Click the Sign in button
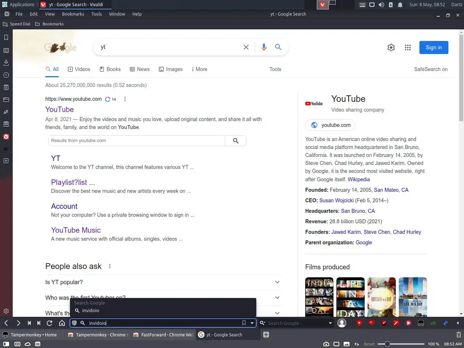The width and height of the screenshot is (464, 348). [434, 47]
